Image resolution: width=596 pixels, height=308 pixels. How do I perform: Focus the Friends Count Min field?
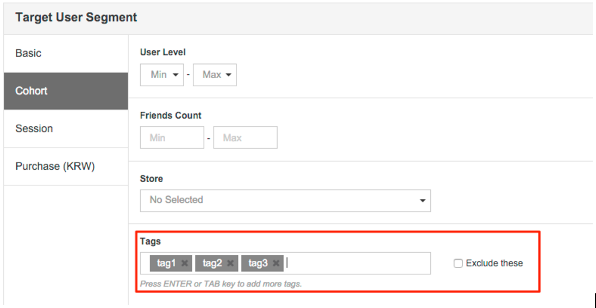[172, 138]
